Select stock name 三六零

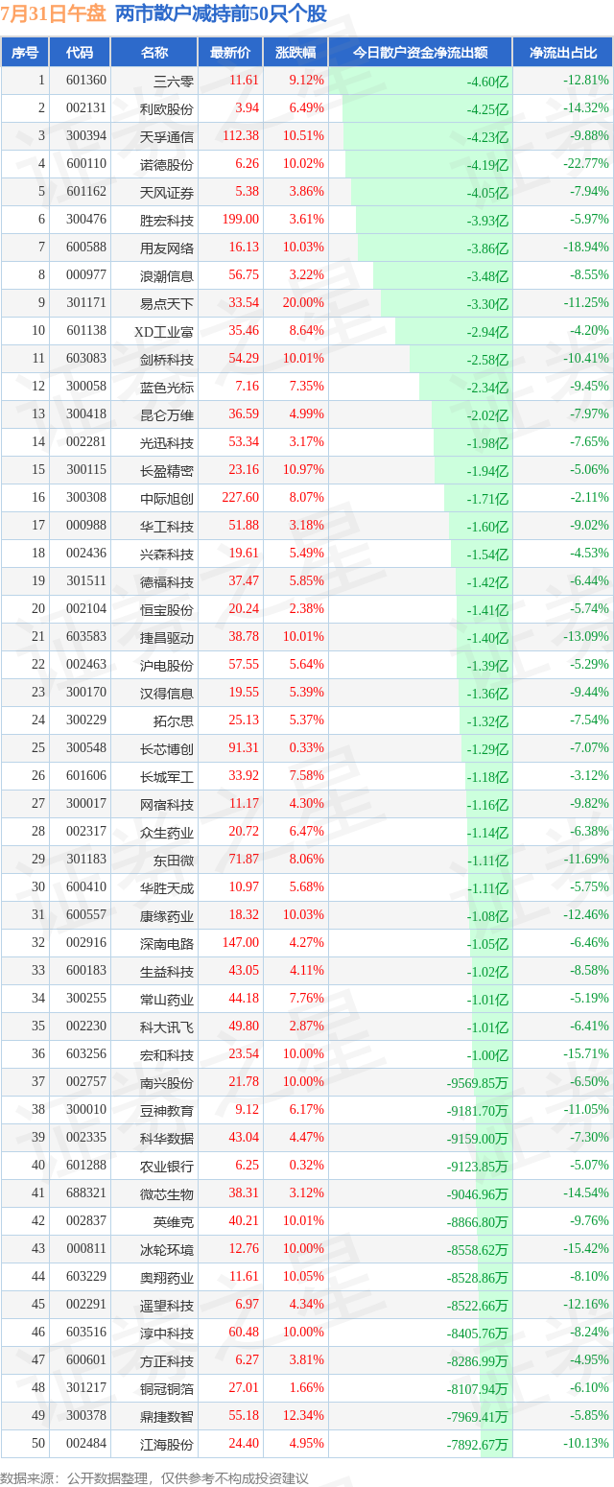[x=174, y=81]
